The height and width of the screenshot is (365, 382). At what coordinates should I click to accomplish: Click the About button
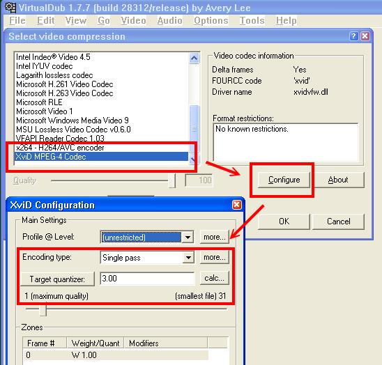[338, 180]
